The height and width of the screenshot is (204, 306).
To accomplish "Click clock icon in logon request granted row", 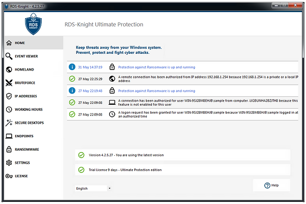I will [x=112, y=114].
